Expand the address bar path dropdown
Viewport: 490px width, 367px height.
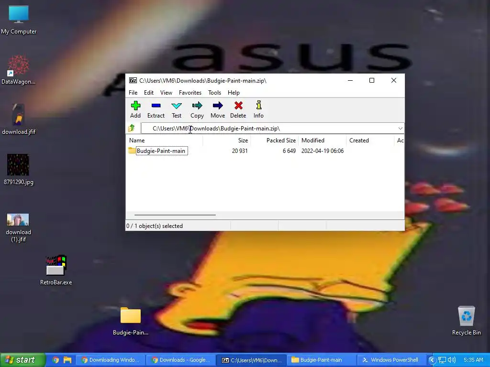point(400,128)
